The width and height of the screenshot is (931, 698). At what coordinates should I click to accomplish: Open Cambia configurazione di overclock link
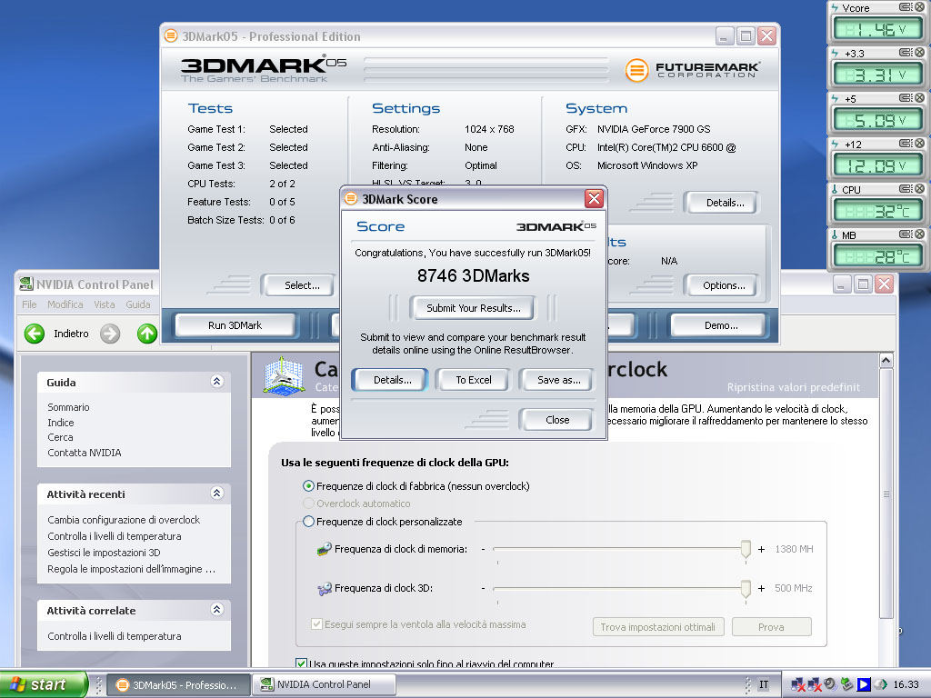tap(124, 520)
